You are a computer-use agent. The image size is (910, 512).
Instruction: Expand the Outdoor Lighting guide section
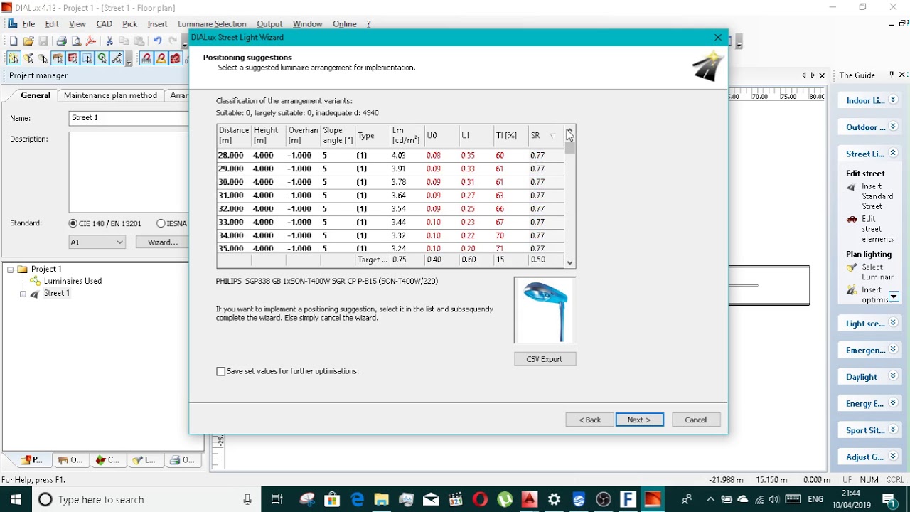coord(893,127)
